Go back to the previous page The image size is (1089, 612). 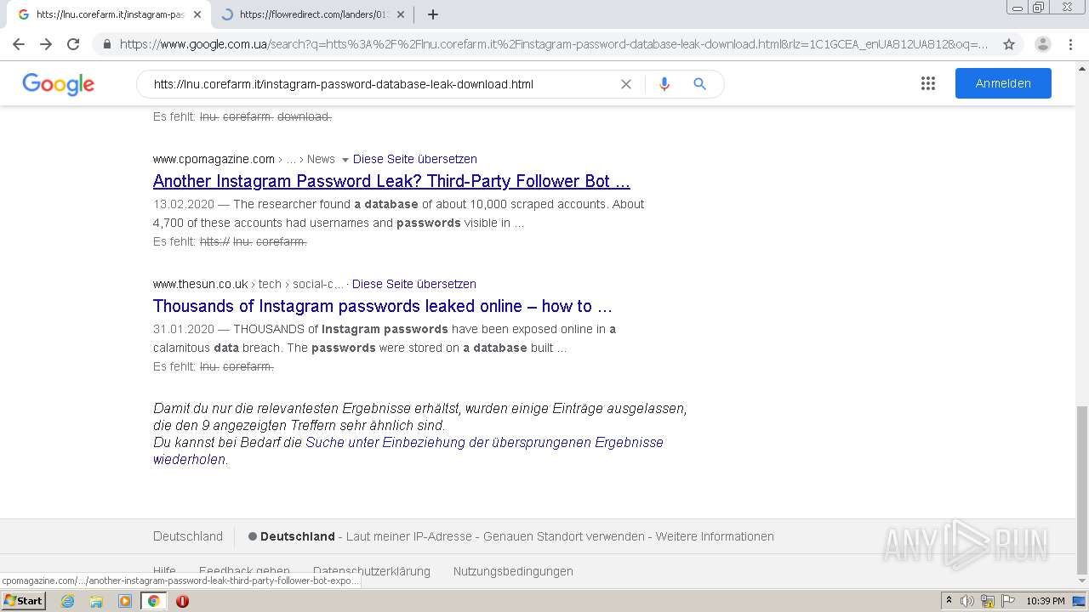tap(19, 44)
